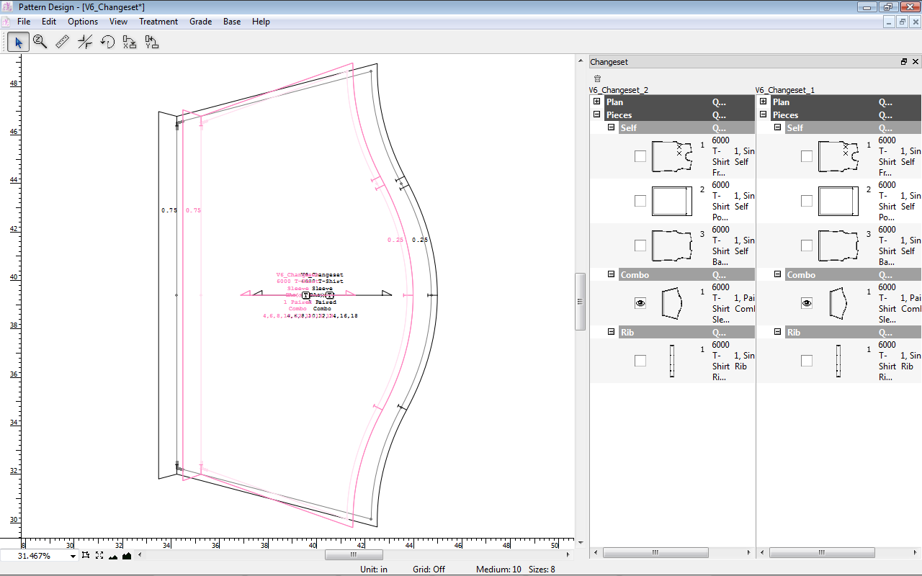Collapse the Self group in Changeset_1
This screenshot has width=922, height=576.
[779, 127]
